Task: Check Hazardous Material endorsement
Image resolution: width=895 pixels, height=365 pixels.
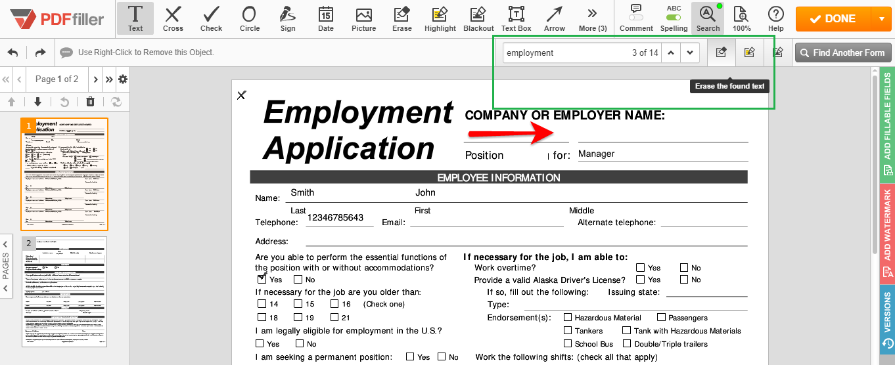Action: pos(568,317)
